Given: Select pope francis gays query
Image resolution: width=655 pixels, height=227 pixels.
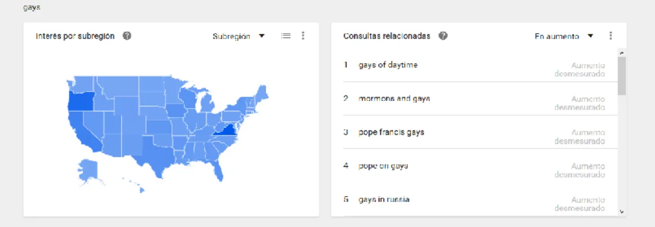Looking at the screenshot, I should tap(391, 132).
